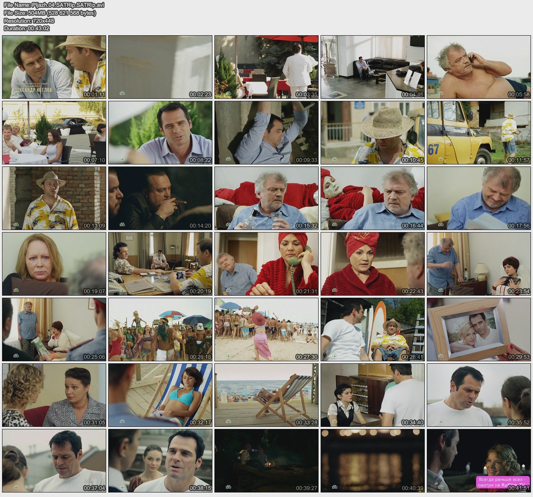533x497 pixels.
Task: Click the File Size info line
Action: click(x=50, y=13)
